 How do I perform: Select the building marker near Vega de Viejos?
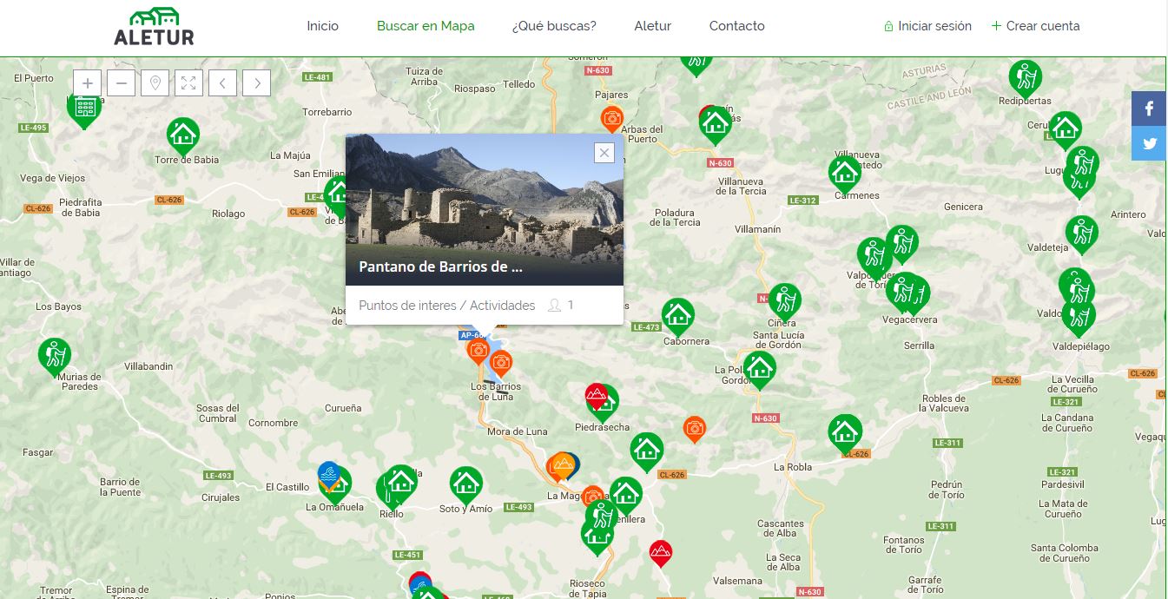click(x=83, y=108)
